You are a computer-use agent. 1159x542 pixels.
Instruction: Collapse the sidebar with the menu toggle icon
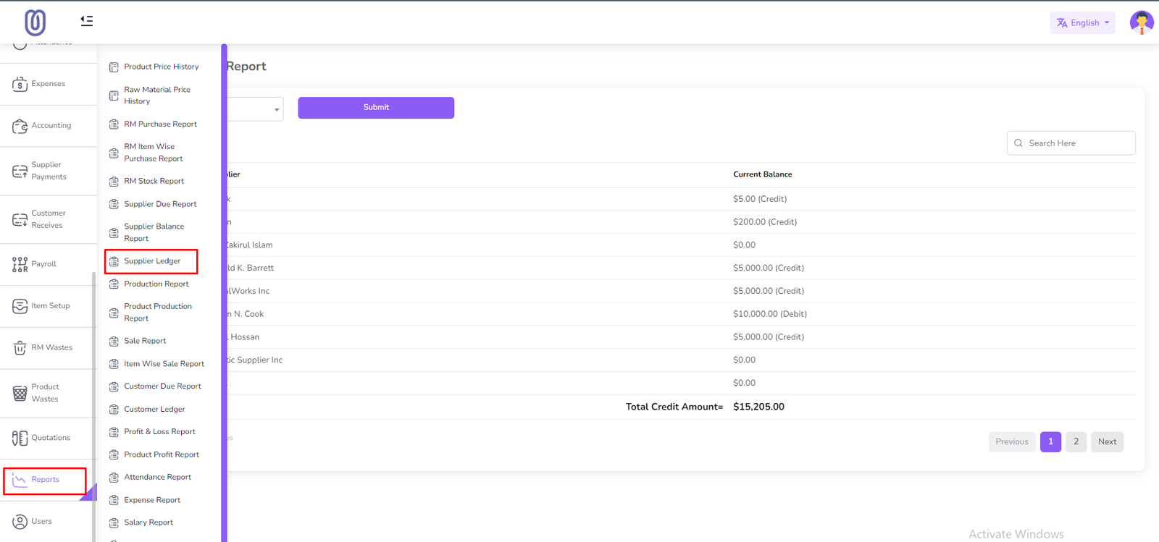pos(87,21)
